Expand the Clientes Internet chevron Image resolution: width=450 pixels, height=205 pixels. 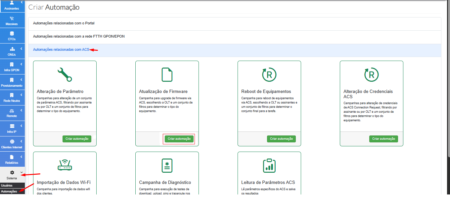coord(22,141)
